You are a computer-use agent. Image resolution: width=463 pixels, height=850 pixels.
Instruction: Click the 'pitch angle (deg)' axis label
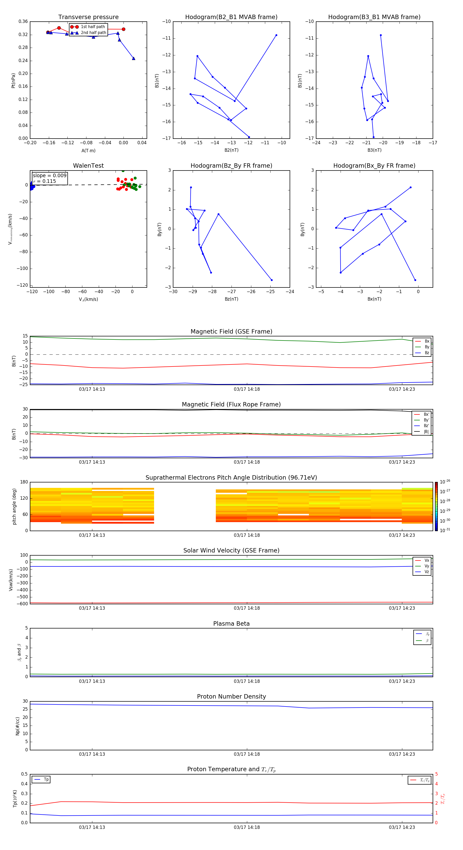click(14, 506)
